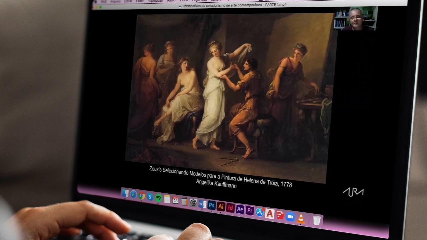Open SketchUp from the dock
The image size is (427, 240).
pyautogui.click(x=280, y=215)
